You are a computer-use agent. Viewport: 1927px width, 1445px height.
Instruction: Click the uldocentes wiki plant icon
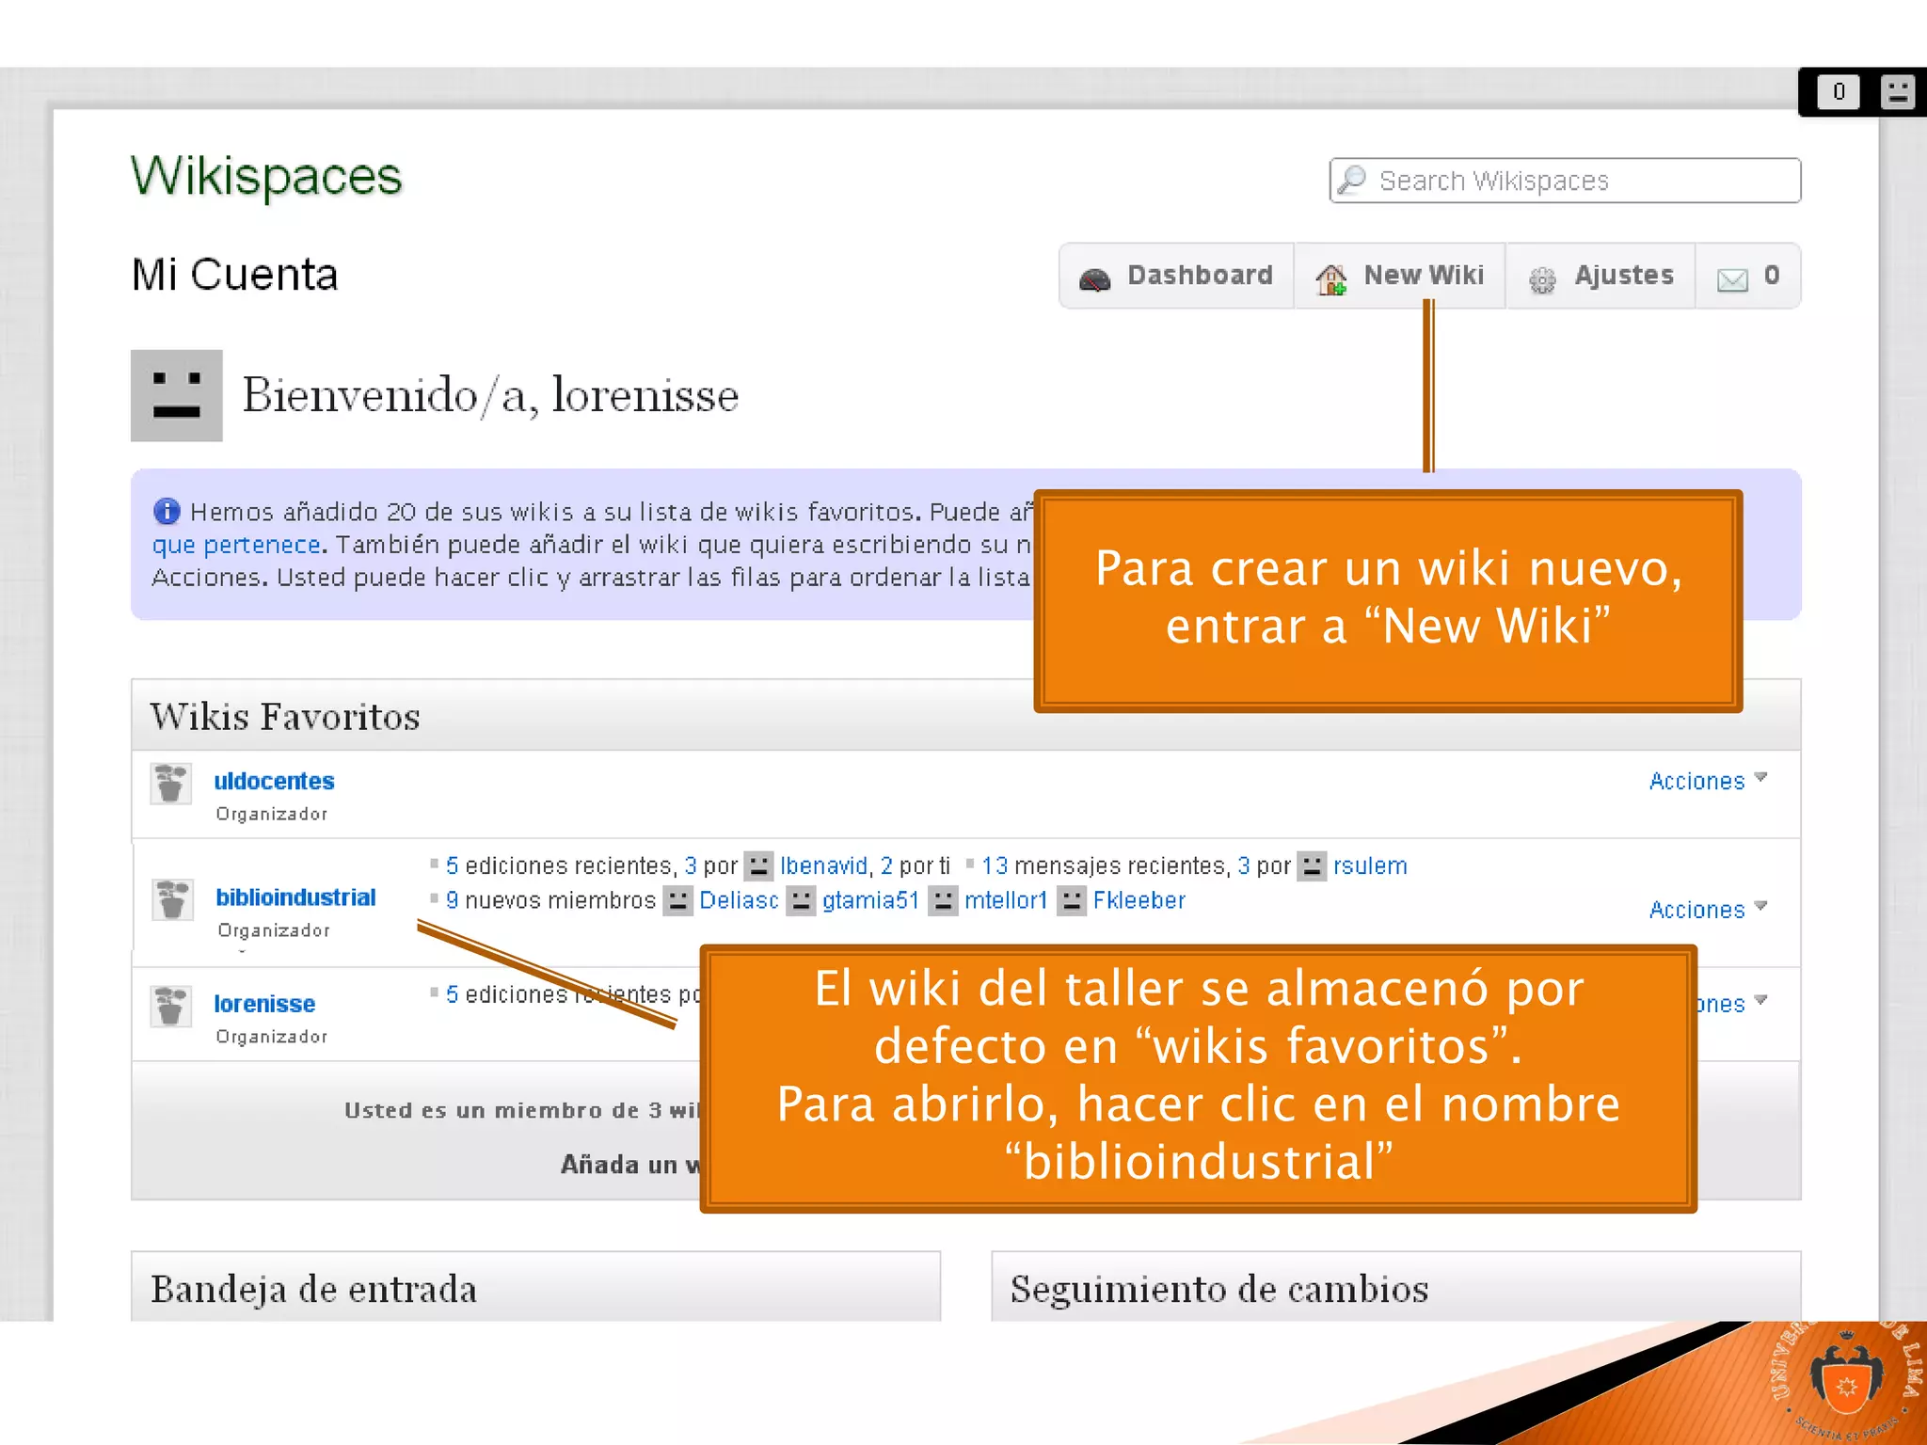click(x=171, y=784)
